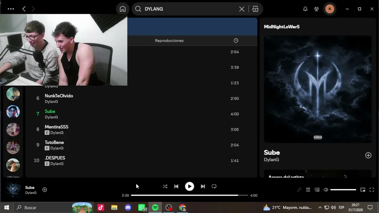
Task: Open WhatsApp from the taskbar
Action: 142,207
